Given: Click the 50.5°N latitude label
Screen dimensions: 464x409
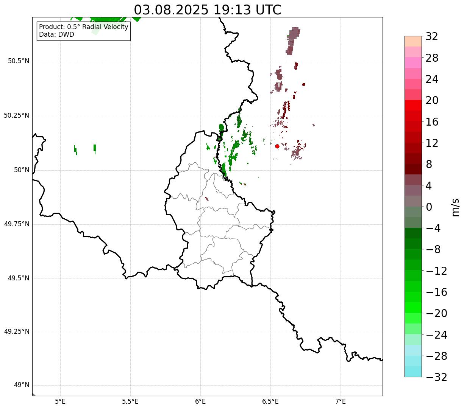Looking at the screenshot, I should 19,61.
